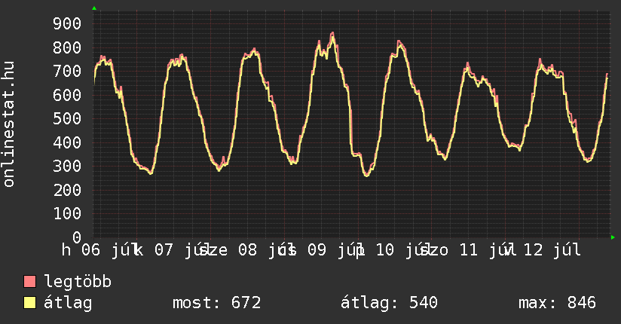Image resolution: width=621 pixels, height=324 pixels.
Task: Click the green arrow ending x-axis
Action: coord(613,237)
